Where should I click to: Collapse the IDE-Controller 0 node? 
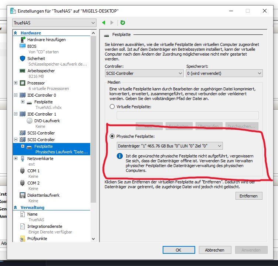coord(16,95)
